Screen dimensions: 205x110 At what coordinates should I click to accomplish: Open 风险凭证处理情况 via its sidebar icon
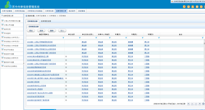[2, 66]
